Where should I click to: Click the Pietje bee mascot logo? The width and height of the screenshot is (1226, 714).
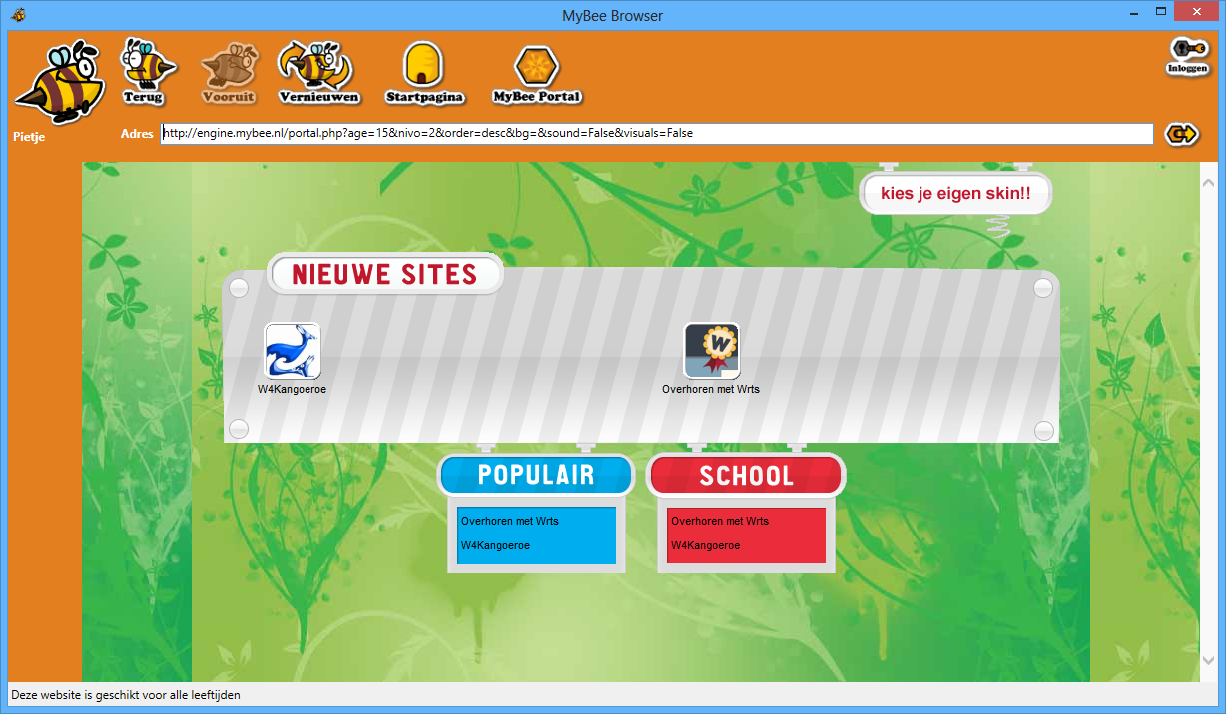point(60,82)
